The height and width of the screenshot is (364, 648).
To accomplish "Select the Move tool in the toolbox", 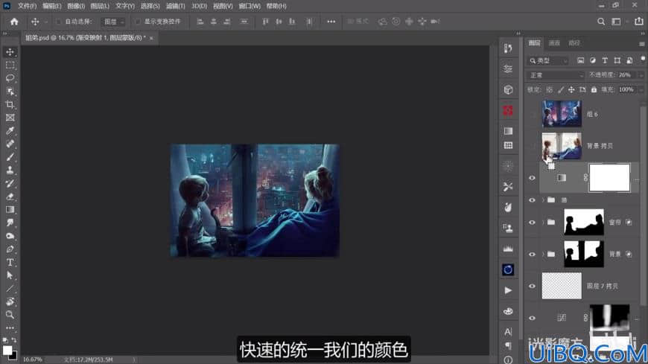I will pos(10,52).
